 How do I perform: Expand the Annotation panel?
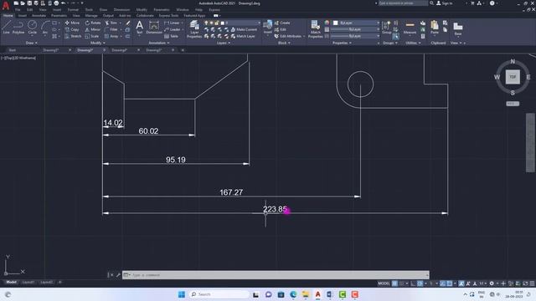point(159,43)
